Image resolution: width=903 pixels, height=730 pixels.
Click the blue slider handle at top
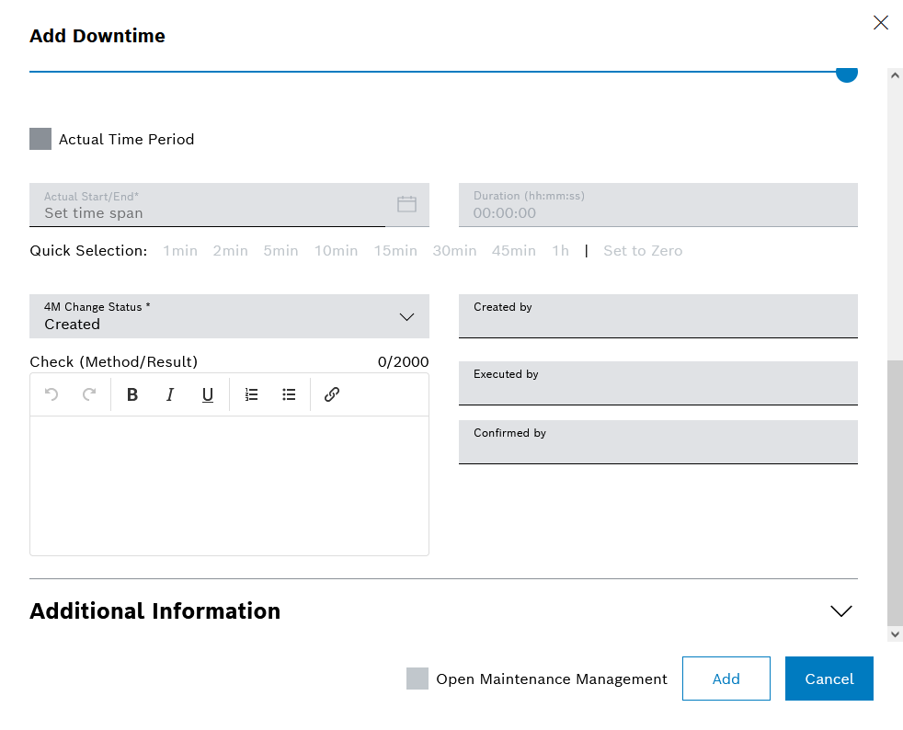click(846, 73)
